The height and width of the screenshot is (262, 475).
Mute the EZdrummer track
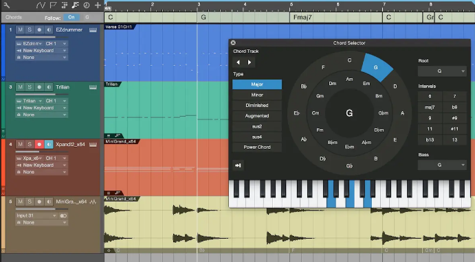21,29
